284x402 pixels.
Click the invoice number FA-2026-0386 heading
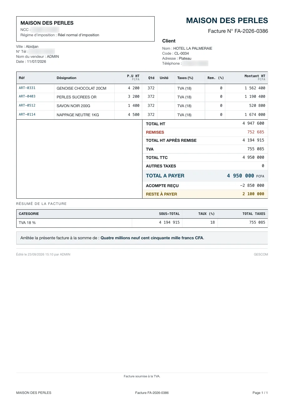coord(238,31)
